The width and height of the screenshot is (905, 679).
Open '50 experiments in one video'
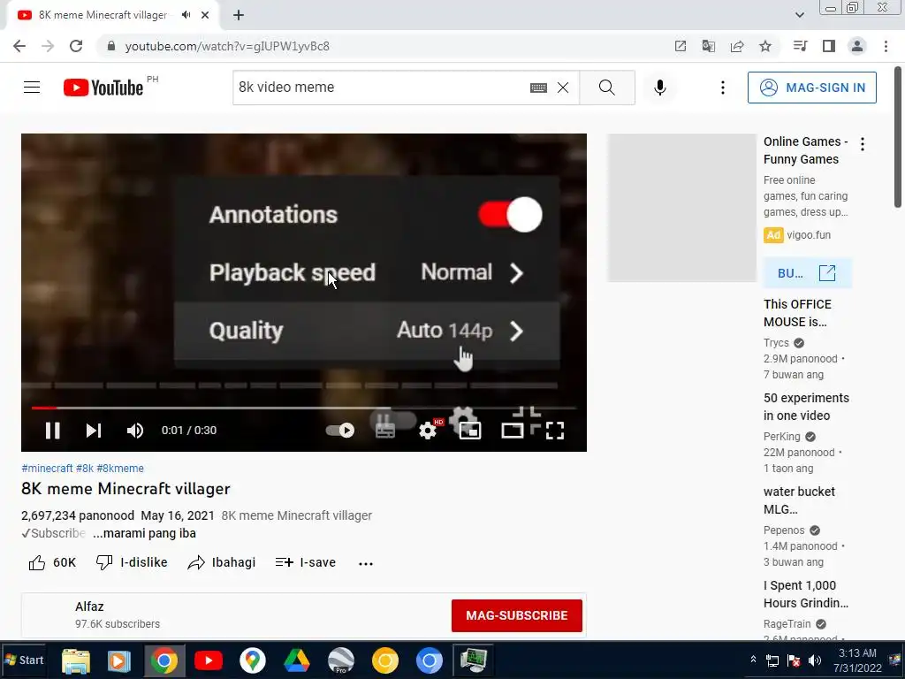pyautogui.click(x=806, y=407)
